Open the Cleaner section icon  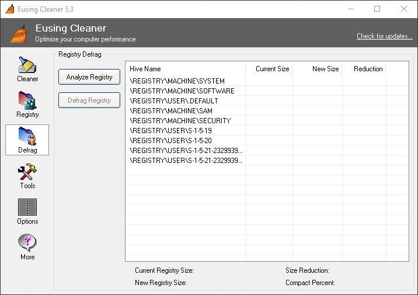point(27,65)
